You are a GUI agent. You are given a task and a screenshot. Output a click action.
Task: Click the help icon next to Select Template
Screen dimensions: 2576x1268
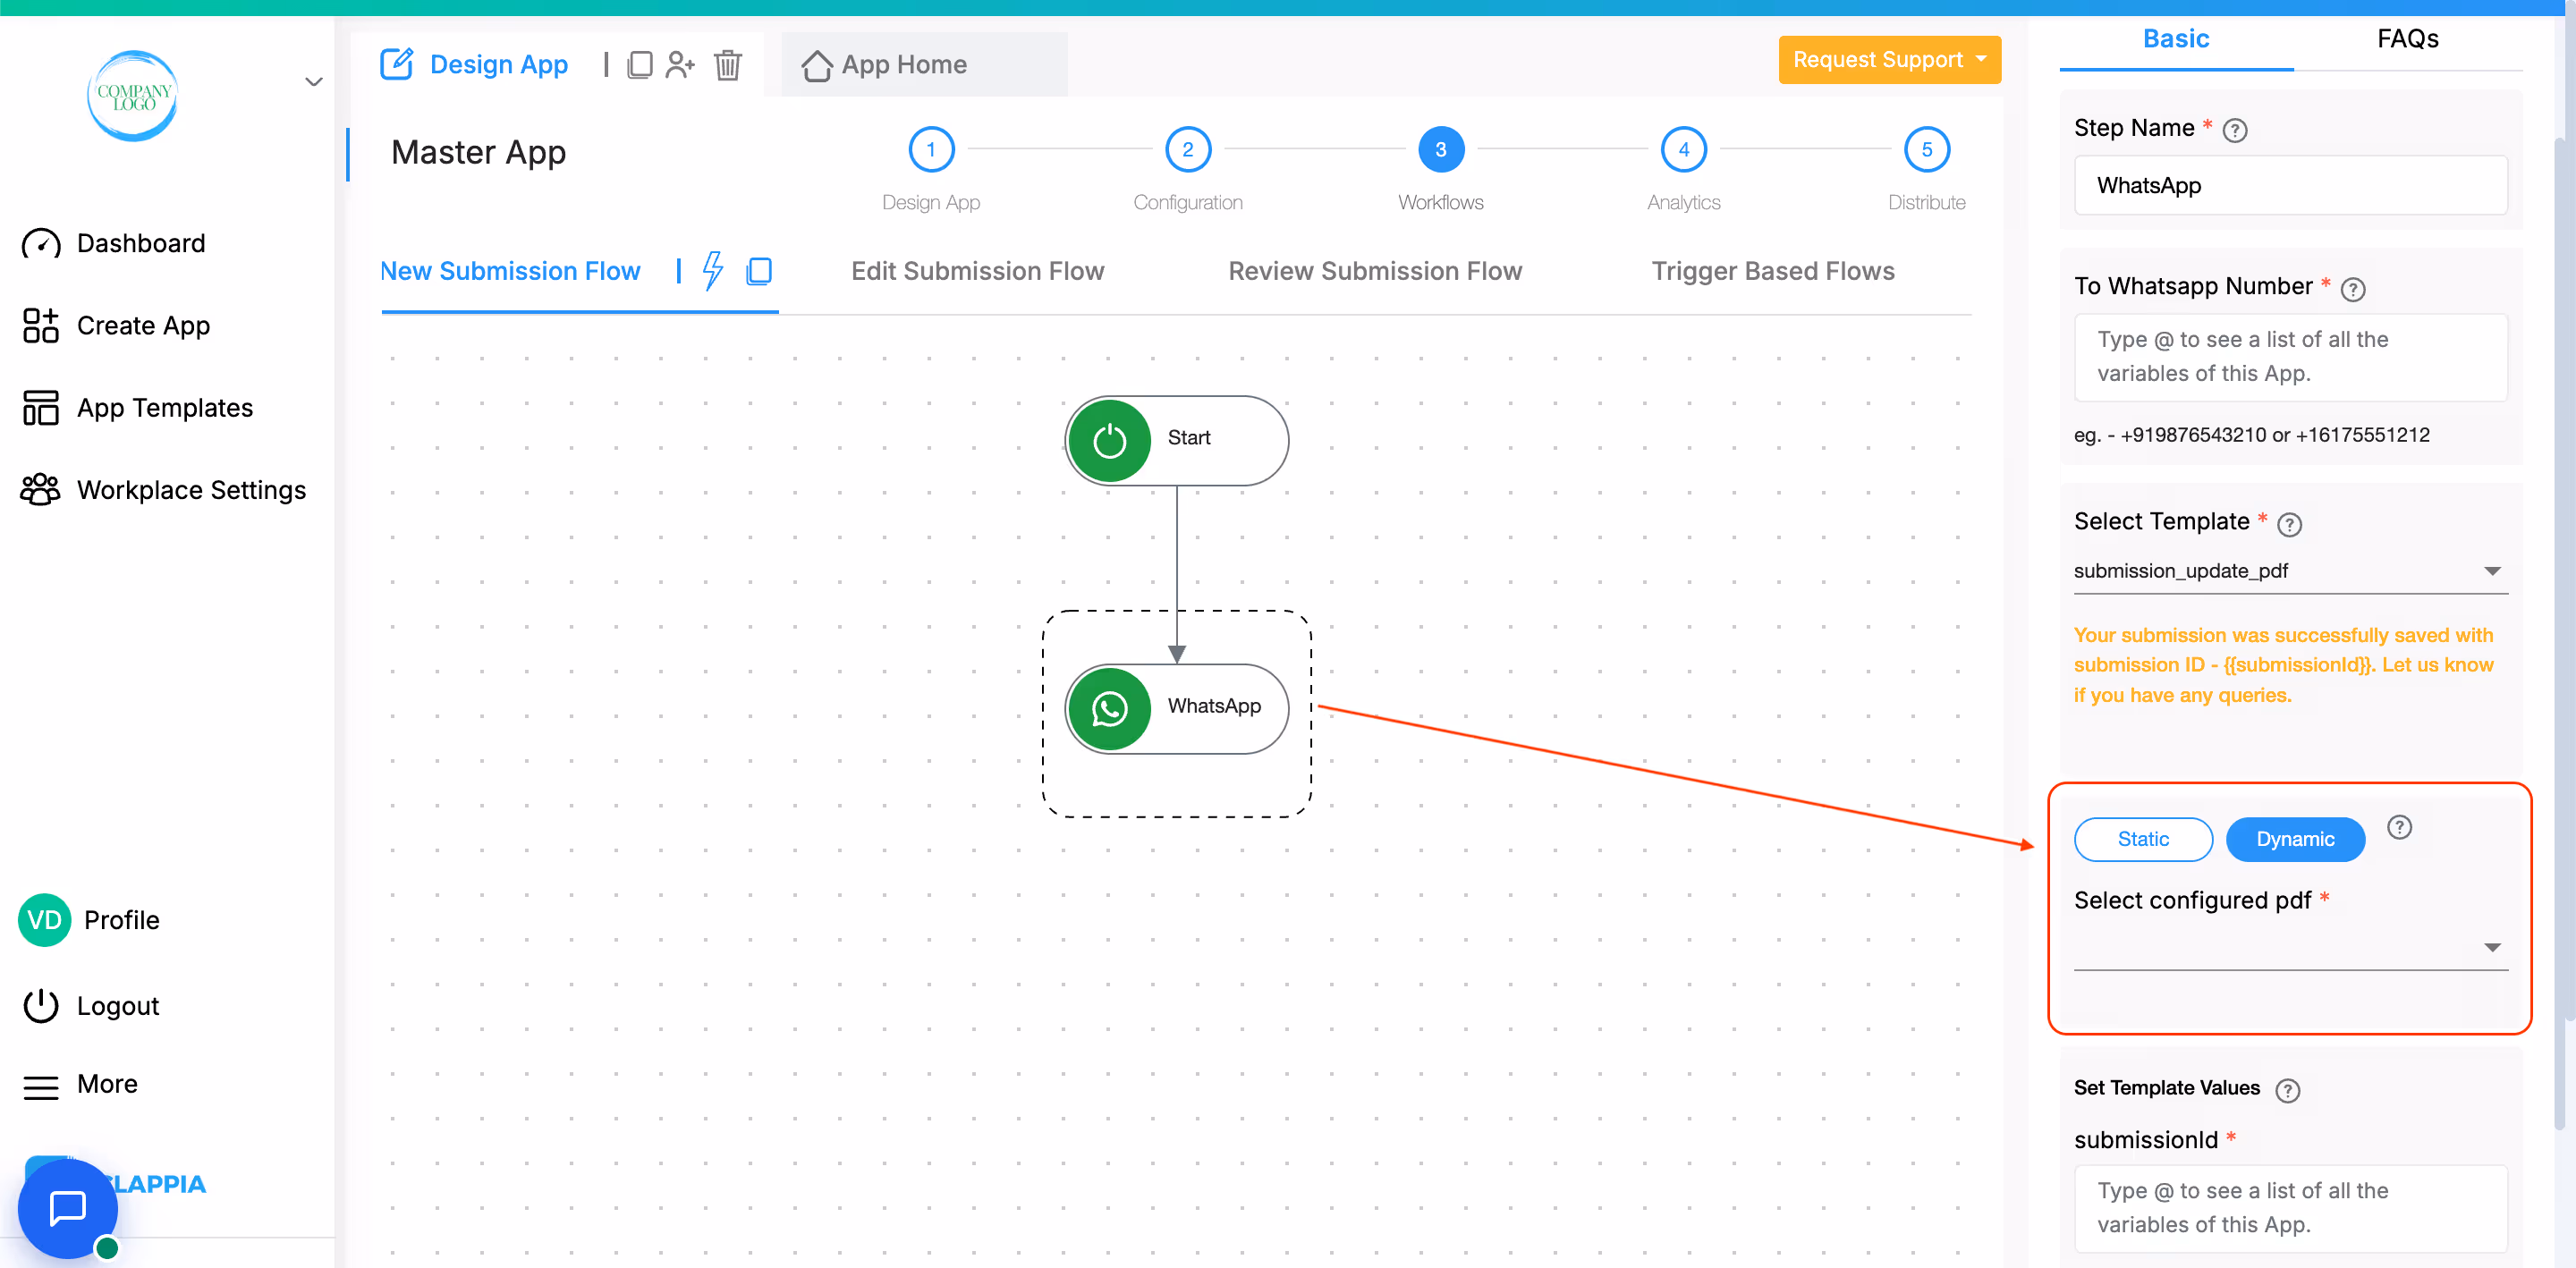2291,524
